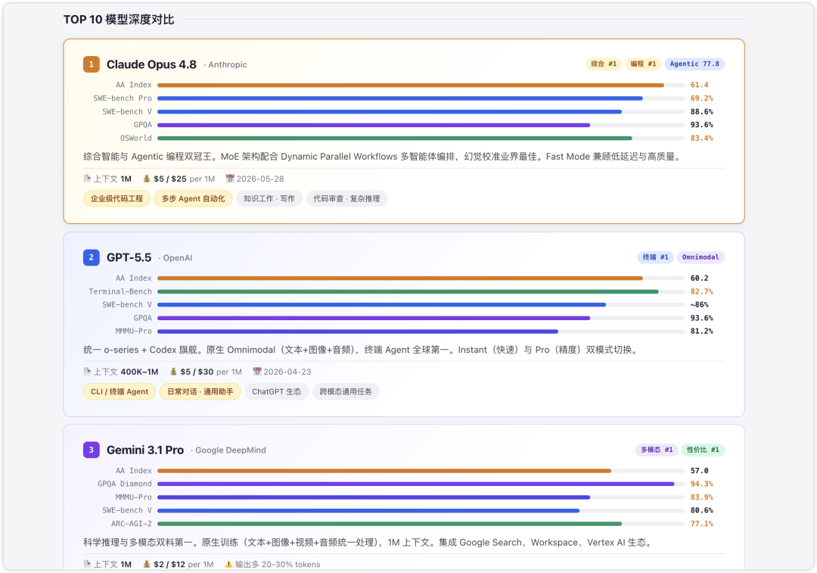Click the 88.6% score value
Screen dimensions: 817x573
point(701,111)
